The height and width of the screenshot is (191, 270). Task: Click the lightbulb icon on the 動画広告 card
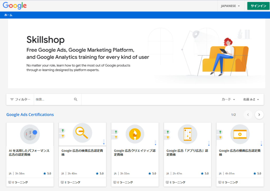pos(220,132)
